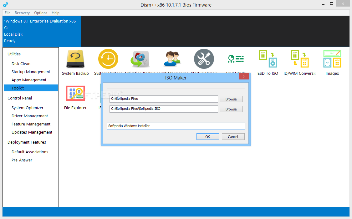The image size is (352, 219).
Task: Select Updates Management in the sidebar
Action: point(32,132)
